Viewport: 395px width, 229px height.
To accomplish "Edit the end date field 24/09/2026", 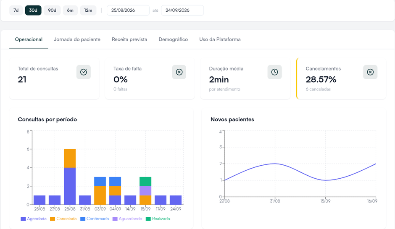I will pos(182,10).
